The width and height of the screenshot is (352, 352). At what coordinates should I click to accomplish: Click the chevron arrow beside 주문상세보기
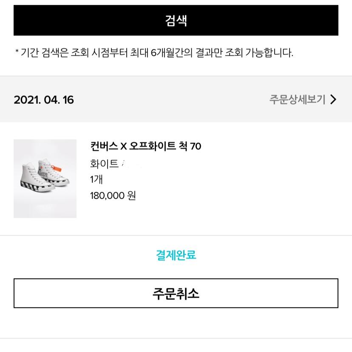pos(333,99)
